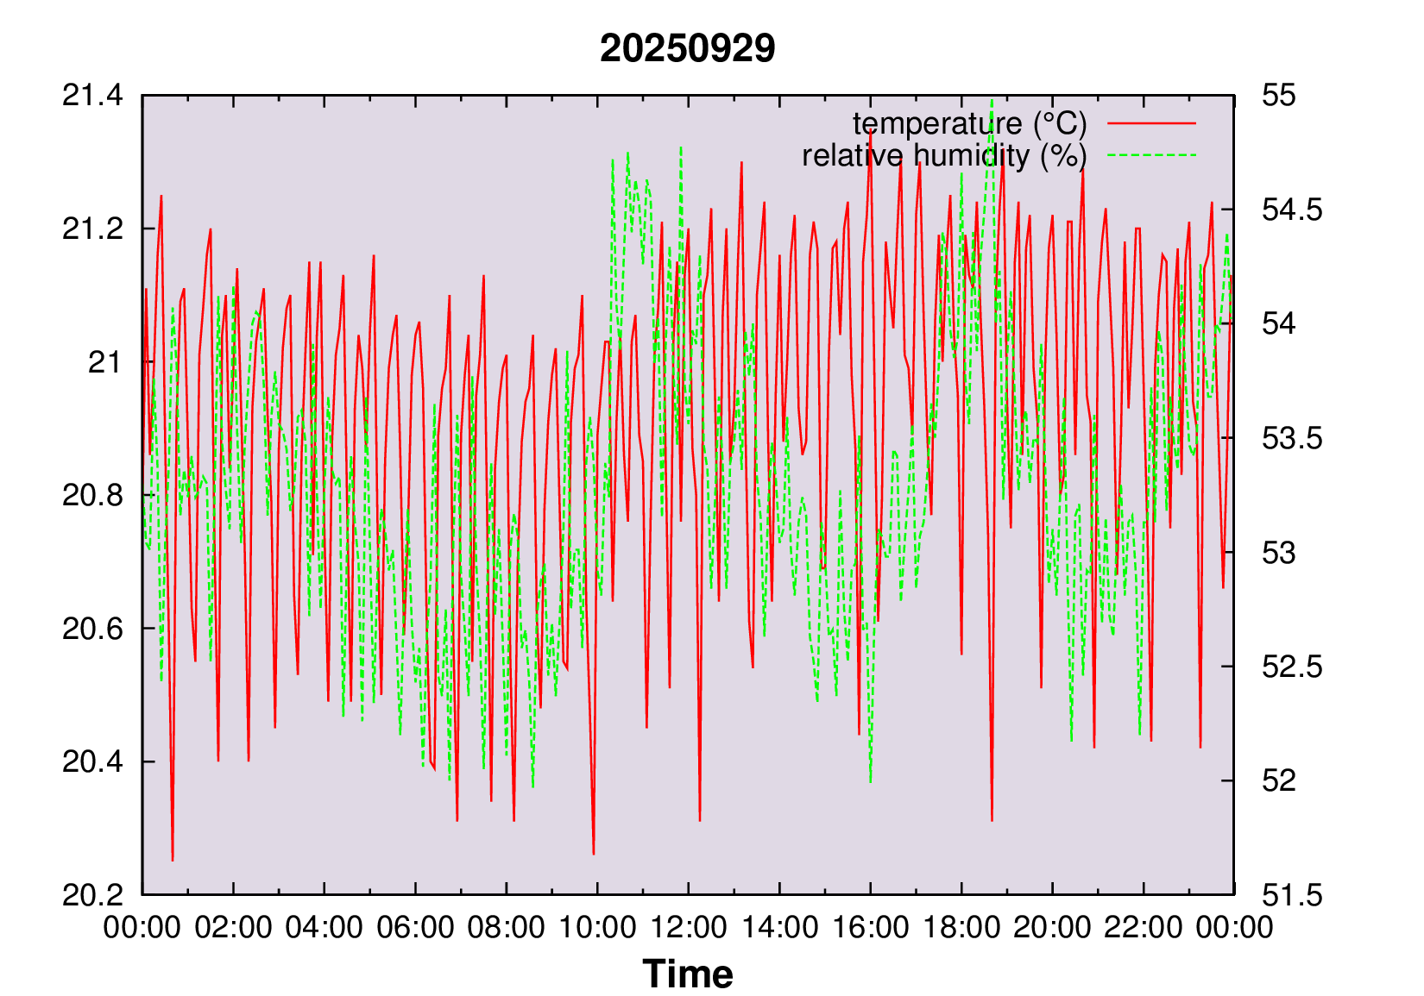Click the relative humidity (%) legend label
This screenshot has height=996, width=1424.
coord(944,156)
